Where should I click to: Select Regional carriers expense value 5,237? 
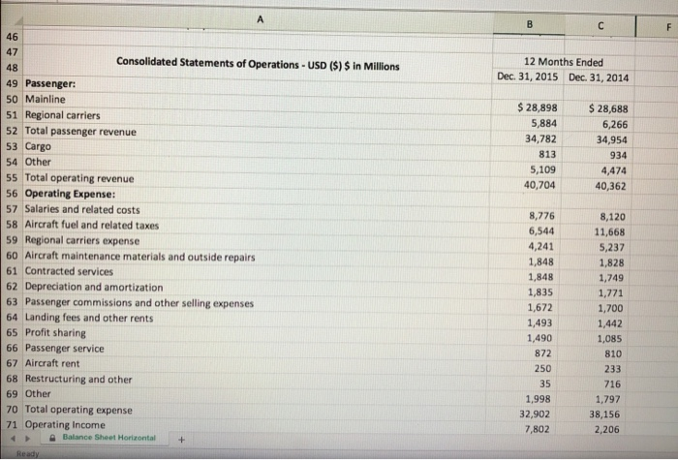[x=612, y=247]
